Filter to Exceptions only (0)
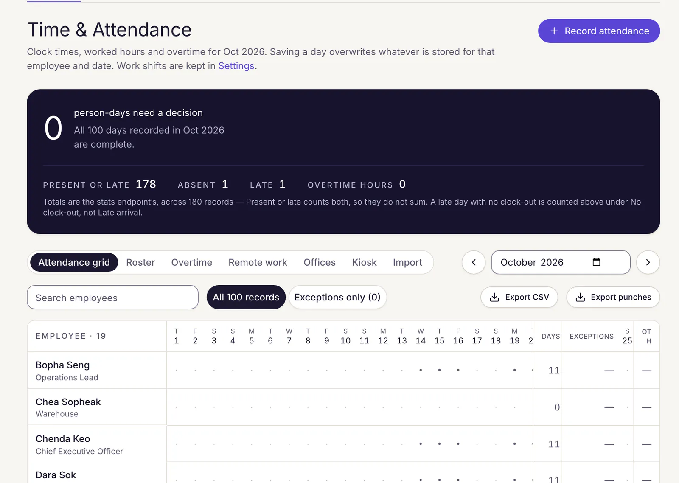Viewport: 679px width, 483px height. coord(337,297)
